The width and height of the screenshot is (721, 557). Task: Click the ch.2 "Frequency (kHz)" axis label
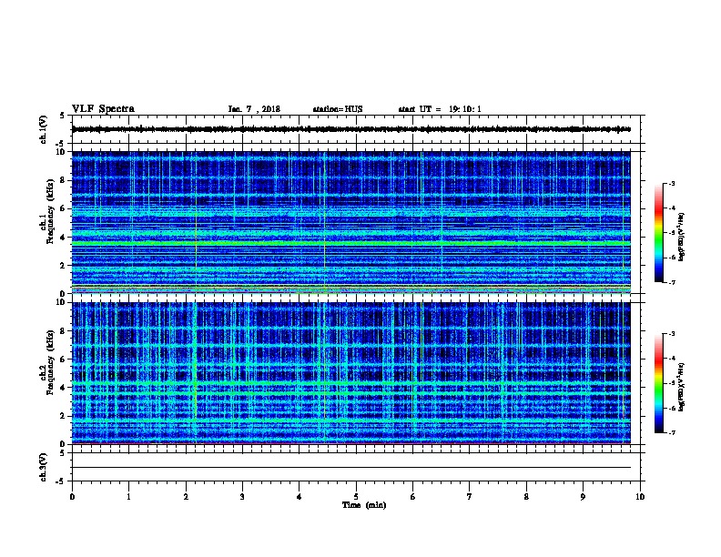click(x=50, y=362)
